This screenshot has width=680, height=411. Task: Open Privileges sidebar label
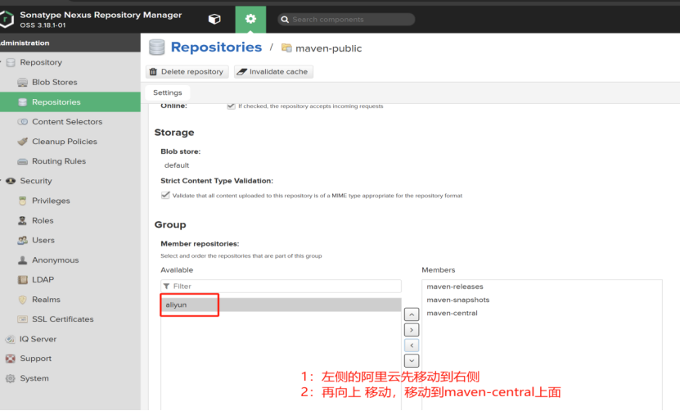[x=51, y=201]
